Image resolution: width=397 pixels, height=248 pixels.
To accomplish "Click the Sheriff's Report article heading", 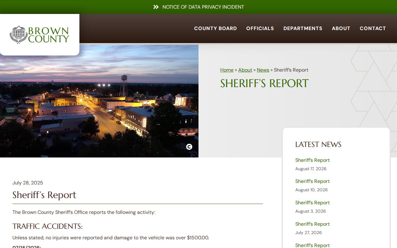I will tap(44, 195).
